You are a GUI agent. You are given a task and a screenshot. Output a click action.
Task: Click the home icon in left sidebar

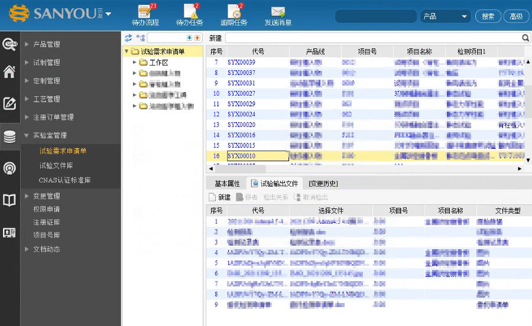(x=9, y=72)
